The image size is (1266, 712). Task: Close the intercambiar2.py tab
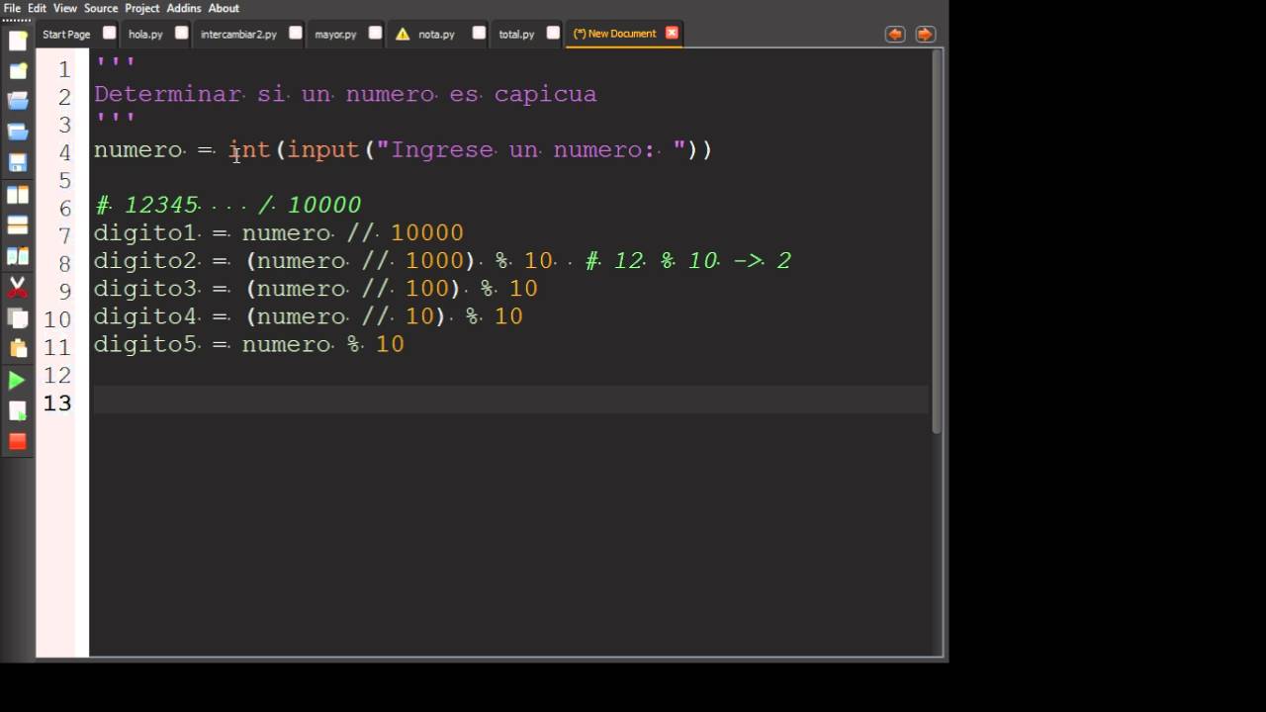point(295,33)
